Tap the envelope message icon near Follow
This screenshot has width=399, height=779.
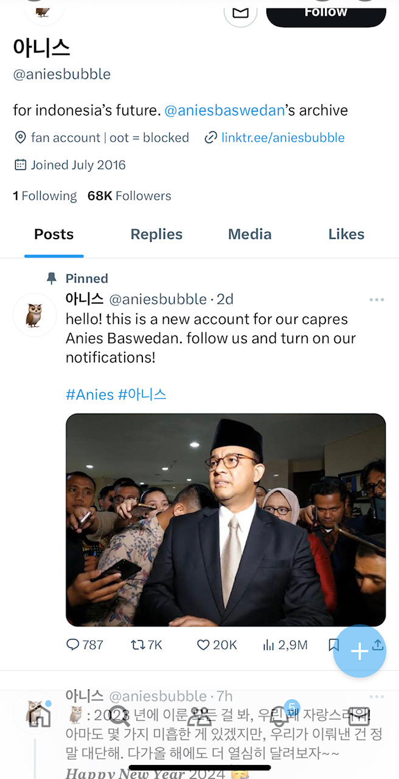coord(240,12)
